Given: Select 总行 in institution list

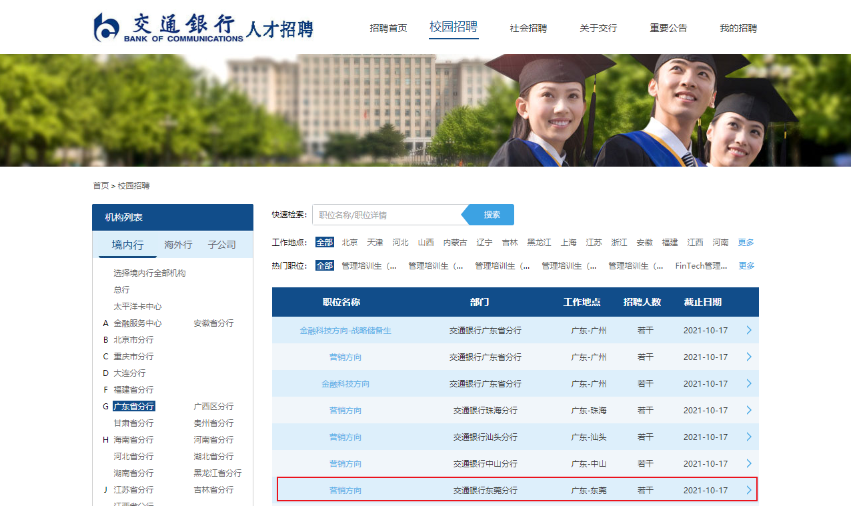Looking at the screenshot, I should tap(121, 290).
